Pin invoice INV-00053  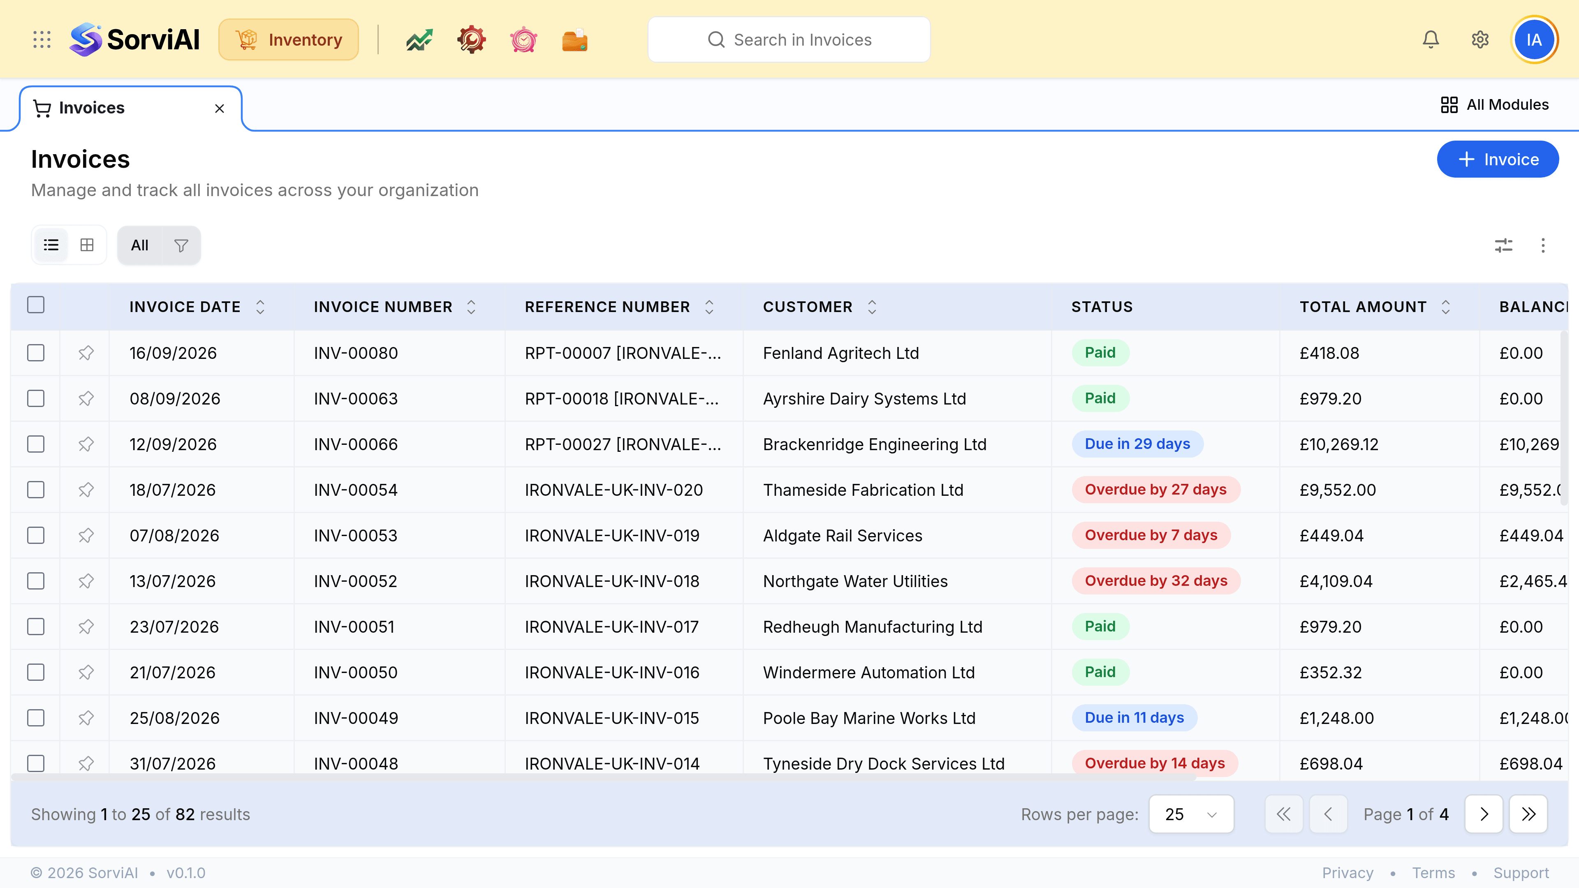pos(86,536)
